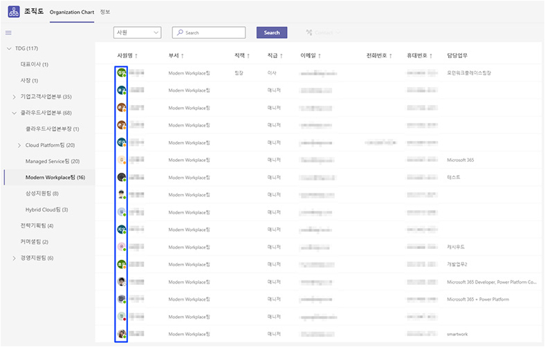Switch to the 정보 tab

105,12
